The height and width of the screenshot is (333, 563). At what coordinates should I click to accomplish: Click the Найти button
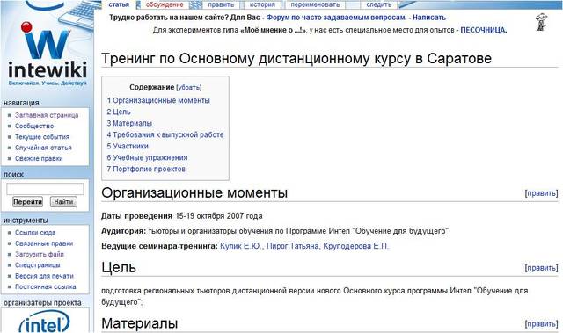[x=63, y=202]
